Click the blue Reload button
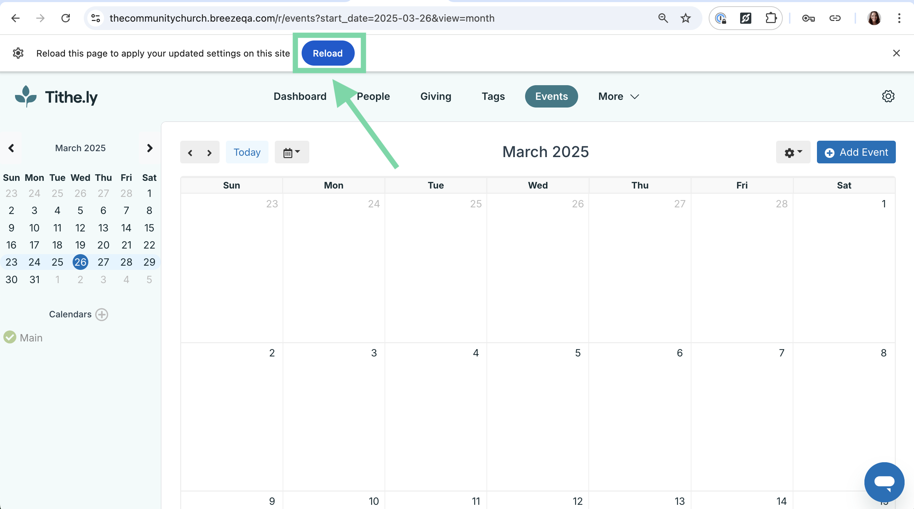The width and height of the screenshot is (914, 509). (x=328, y=53)
